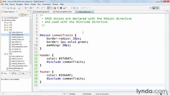Screen dimensions: 170x96
Task: Select mixargs_styles.scss in Ch5
Action: (x=18, y=63)
